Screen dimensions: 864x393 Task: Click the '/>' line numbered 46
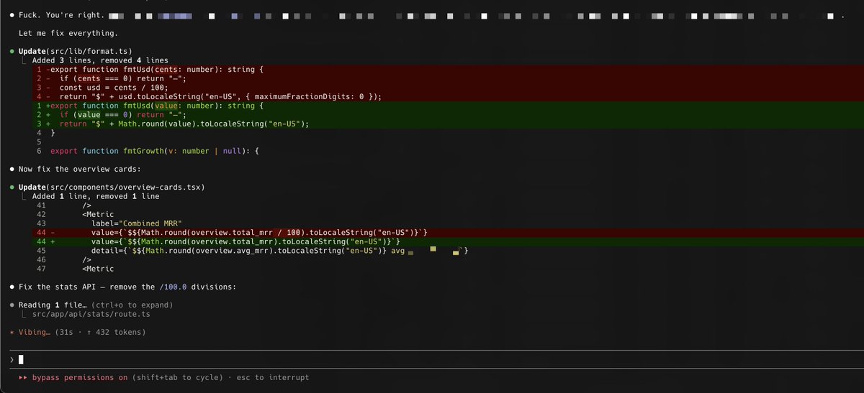click(86, 260)
